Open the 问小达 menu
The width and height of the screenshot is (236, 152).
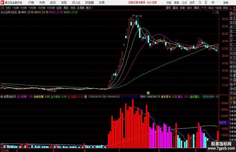[x=76, y=2]
